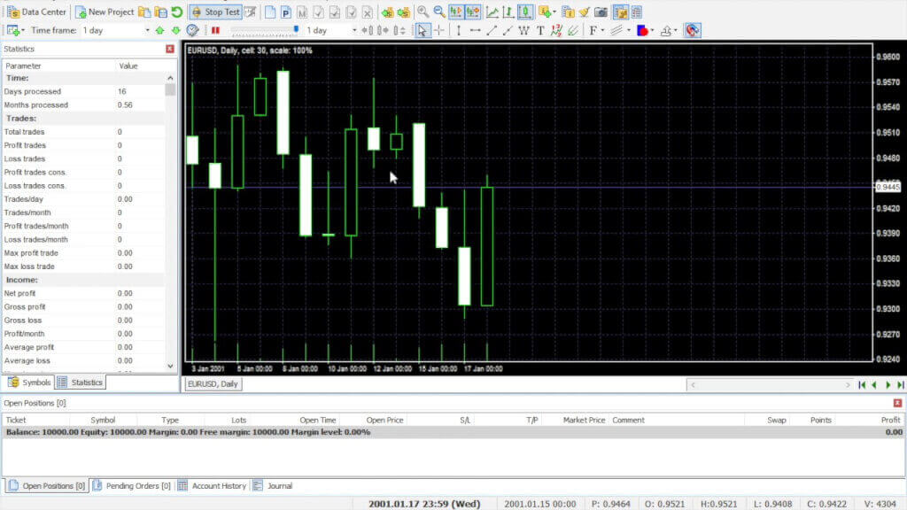Jump to chart start button
Image resolution: width=907 pixels, height=510 pixels.
(862, 384)
